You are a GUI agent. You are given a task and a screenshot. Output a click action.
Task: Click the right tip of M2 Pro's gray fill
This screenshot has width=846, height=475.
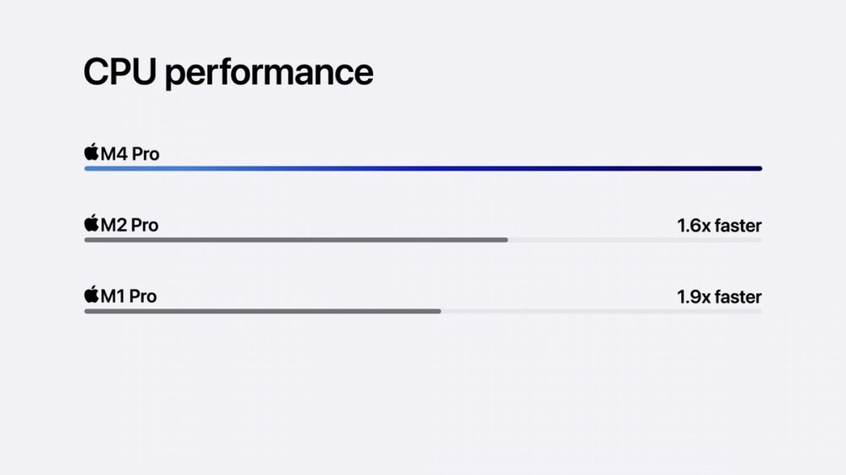pos(506,240)
